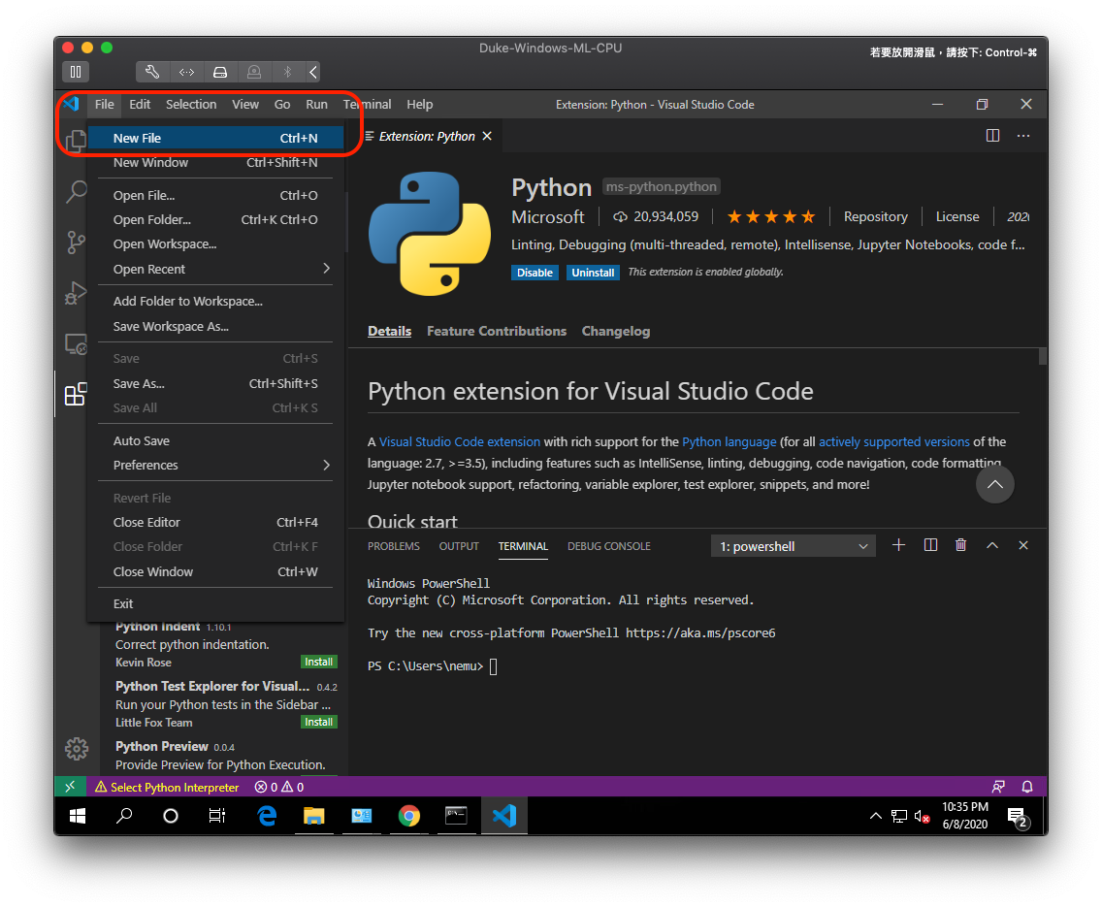Open a new terminal with the plus icon
The width and height of the screenshot is (1102, 907).
[898, 545]
